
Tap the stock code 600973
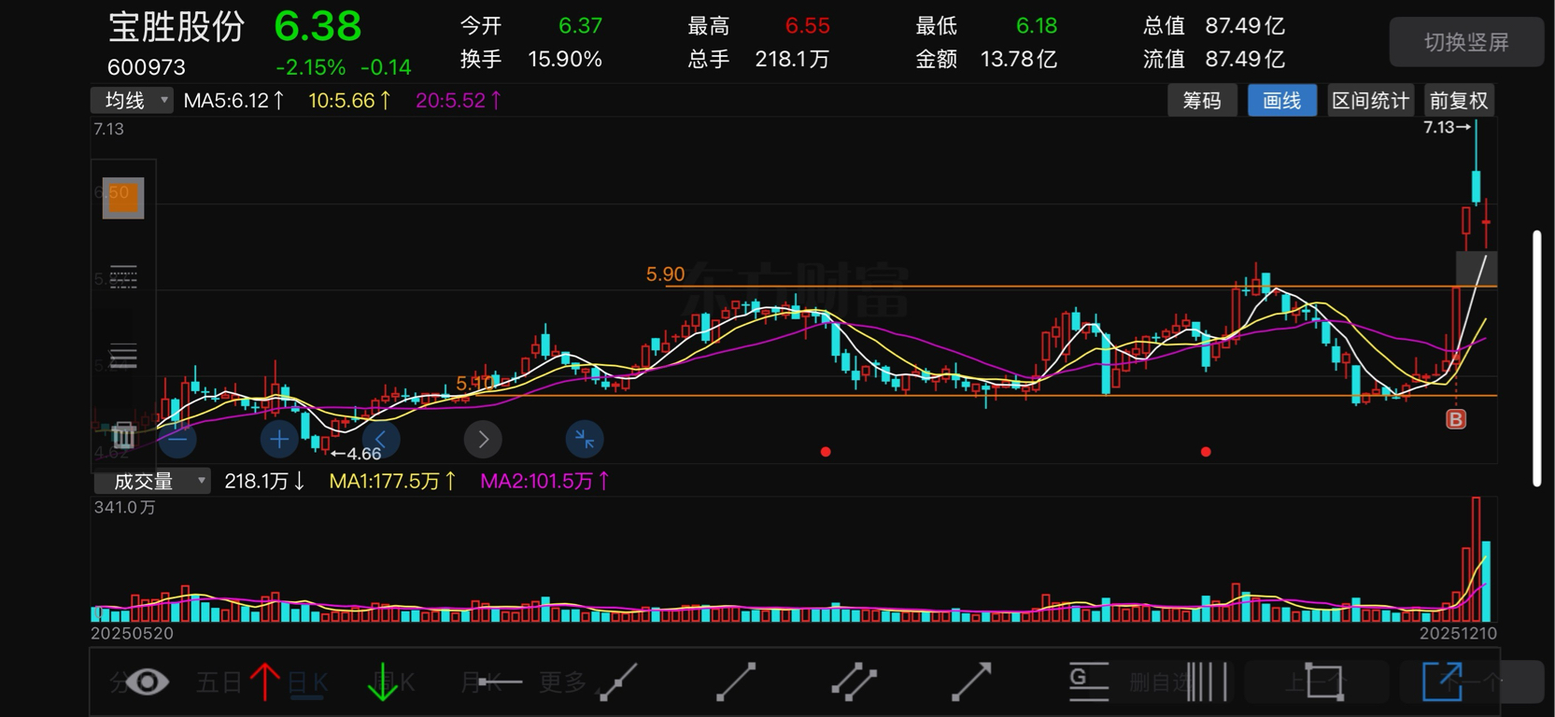click(147, 68)
